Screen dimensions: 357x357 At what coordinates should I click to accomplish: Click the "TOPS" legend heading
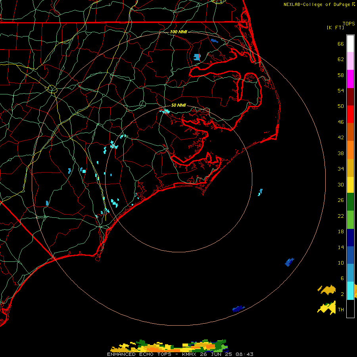(349, 23)
